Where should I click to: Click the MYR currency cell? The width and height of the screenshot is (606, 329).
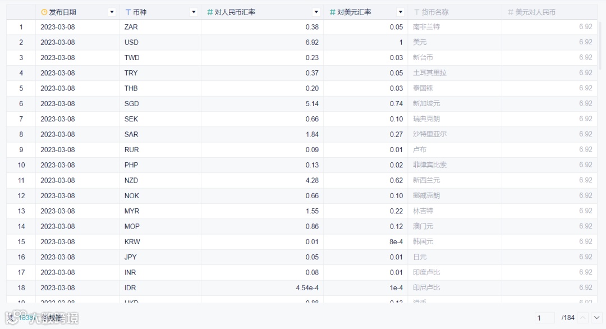(x=160, y=211)
